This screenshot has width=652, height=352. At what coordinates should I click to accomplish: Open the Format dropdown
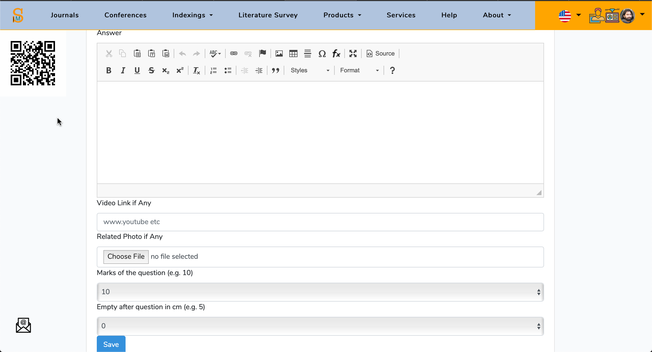359,70
